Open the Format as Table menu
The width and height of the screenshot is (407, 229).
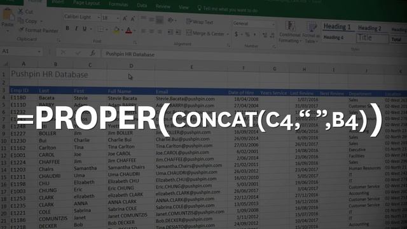tap(311, 33)
